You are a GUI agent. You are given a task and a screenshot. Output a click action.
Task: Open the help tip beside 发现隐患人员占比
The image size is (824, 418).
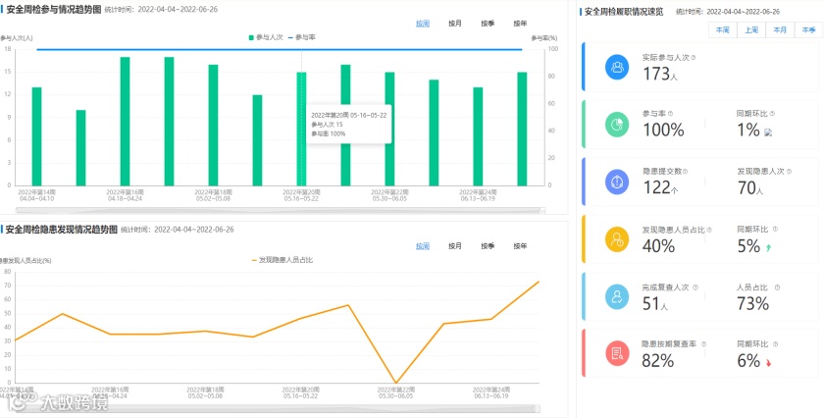click(709, 230)
